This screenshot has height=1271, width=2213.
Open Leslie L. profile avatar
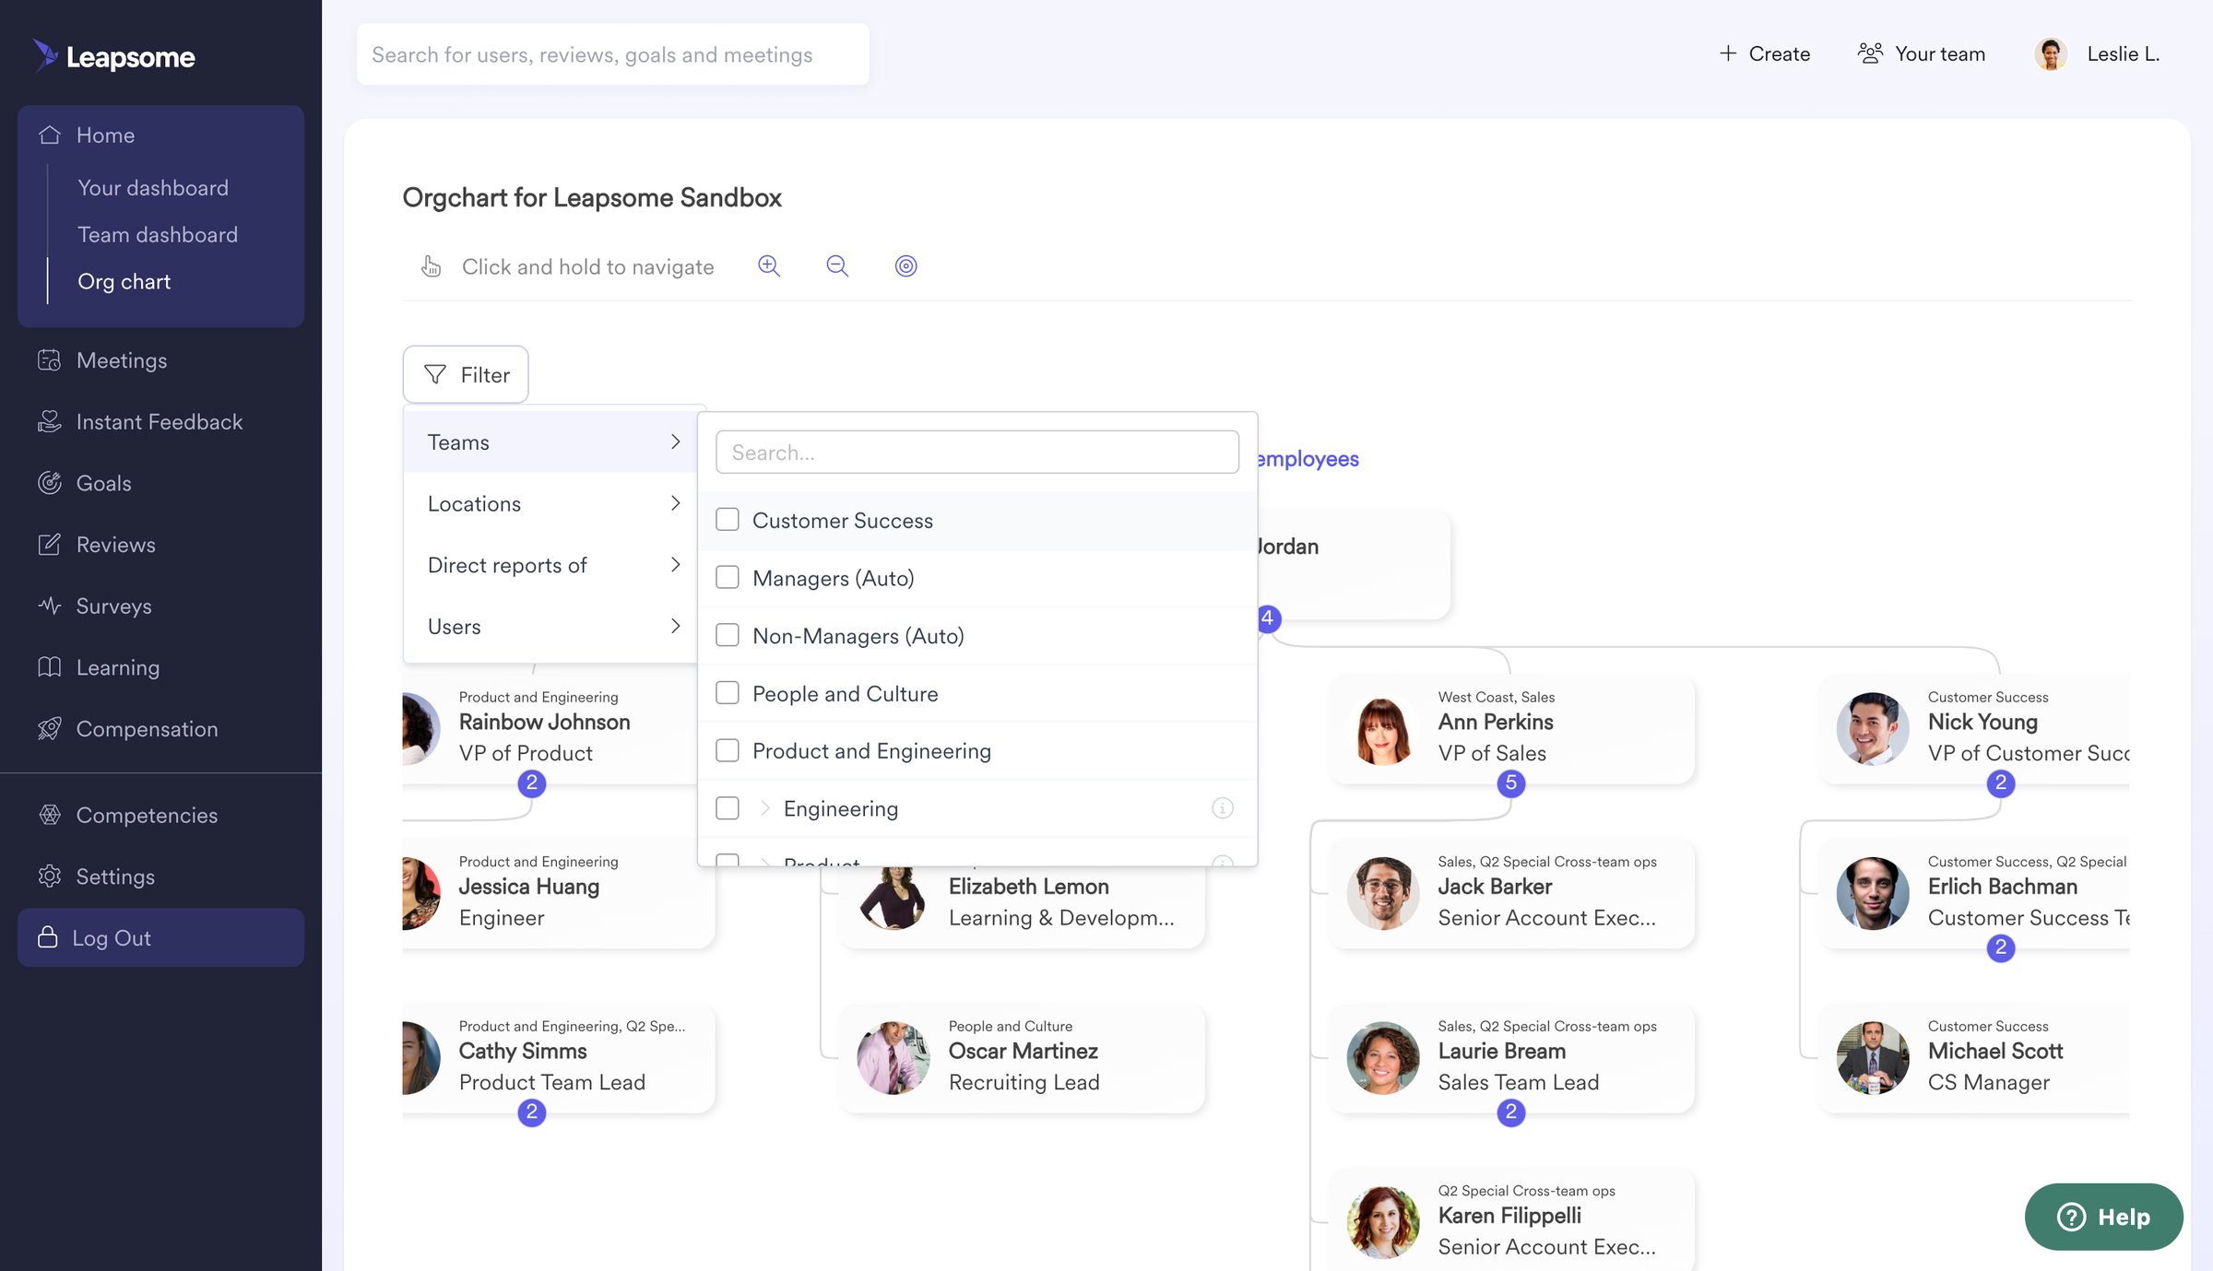(2051, 53)
